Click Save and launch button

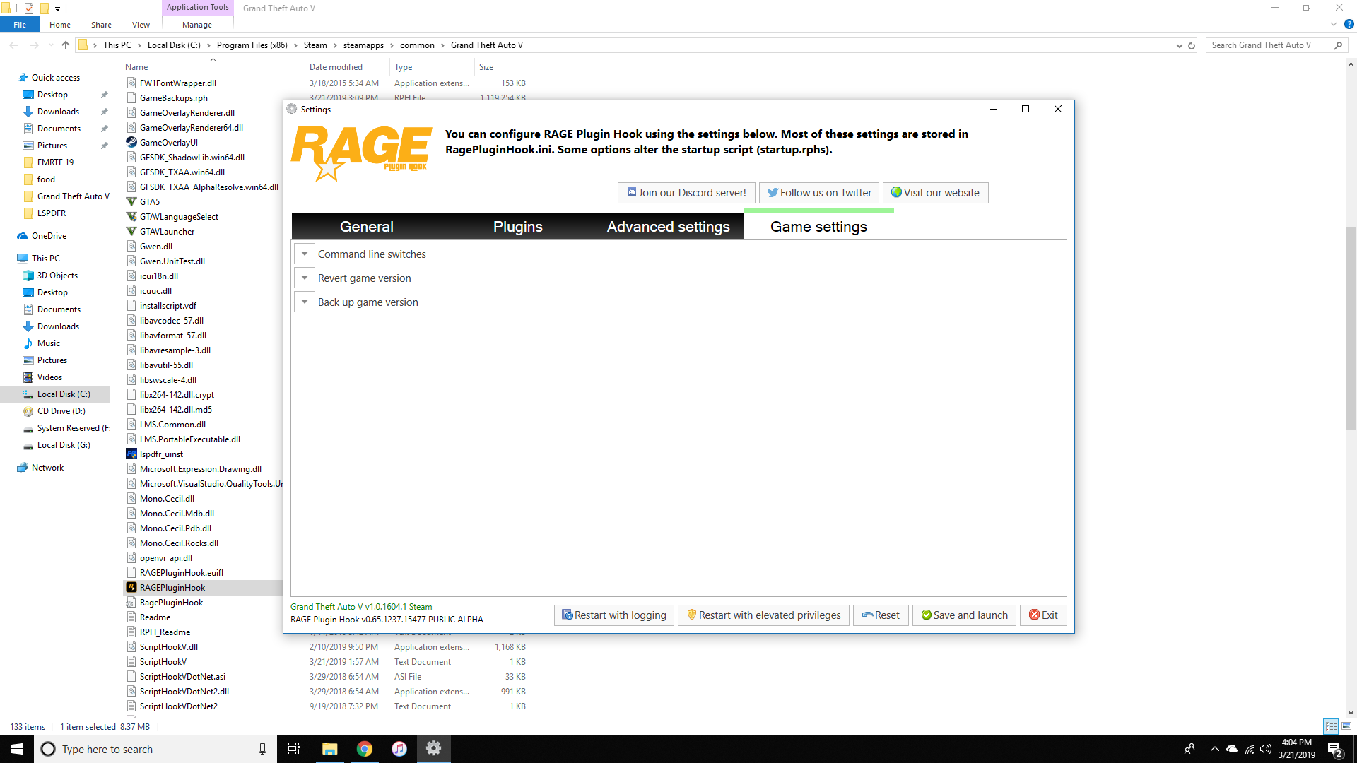click(x=964, y=615)
